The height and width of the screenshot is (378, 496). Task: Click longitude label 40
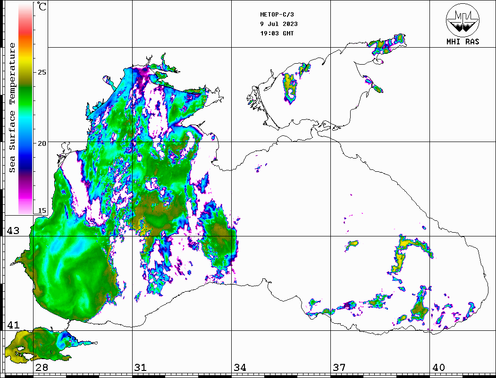coord(438,367)
